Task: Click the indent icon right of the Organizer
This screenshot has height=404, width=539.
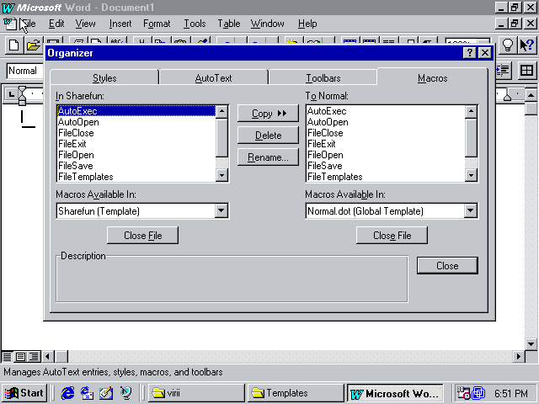Action: pyautogui.click(x=504, y=71)
